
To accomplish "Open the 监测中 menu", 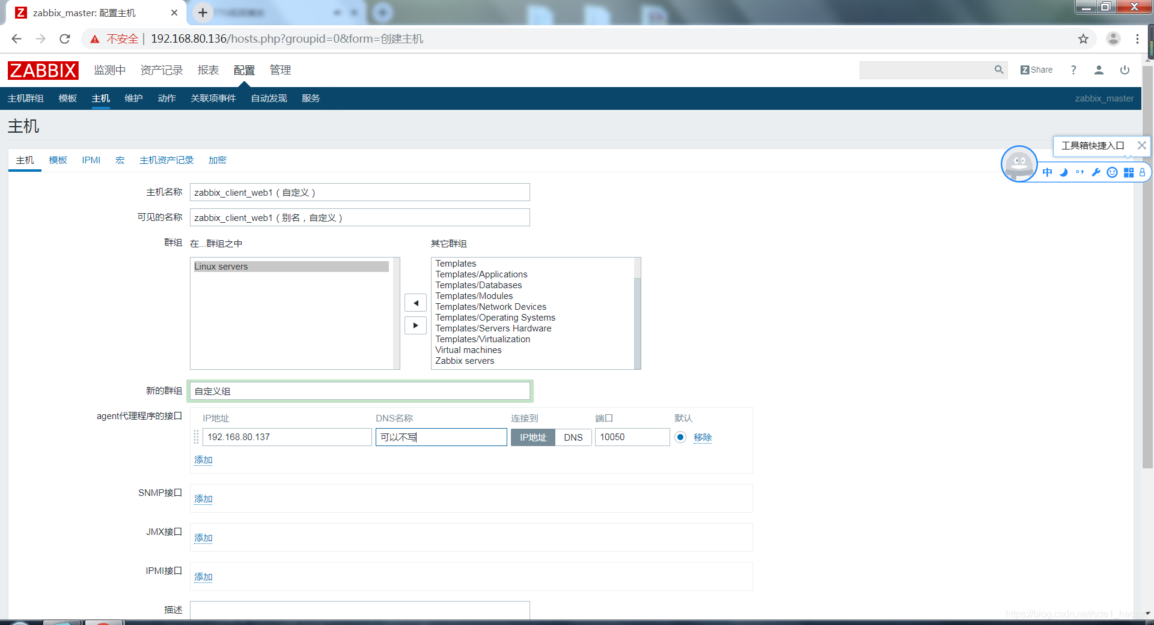I will tap(110, 70).
